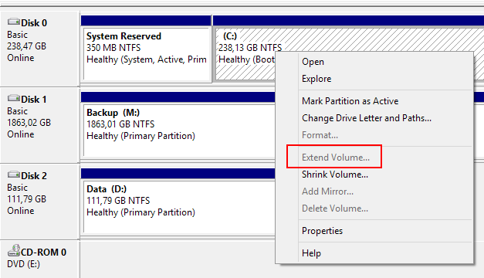Choose Open from the context menu
Screen dimensions: 484x278
point(313,62)
